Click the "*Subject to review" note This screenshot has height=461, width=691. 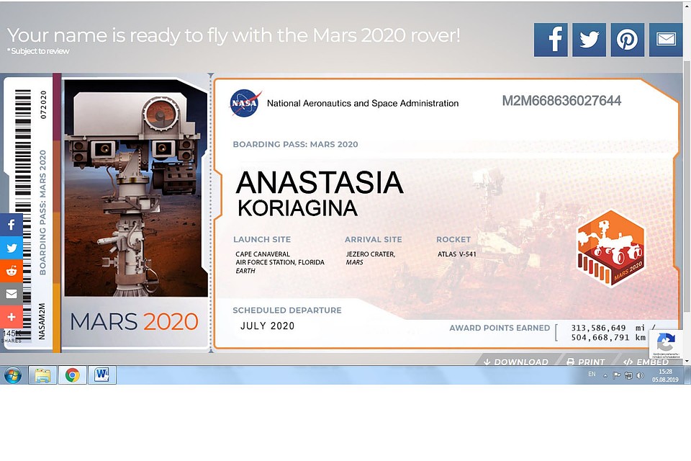coord(38,51)
